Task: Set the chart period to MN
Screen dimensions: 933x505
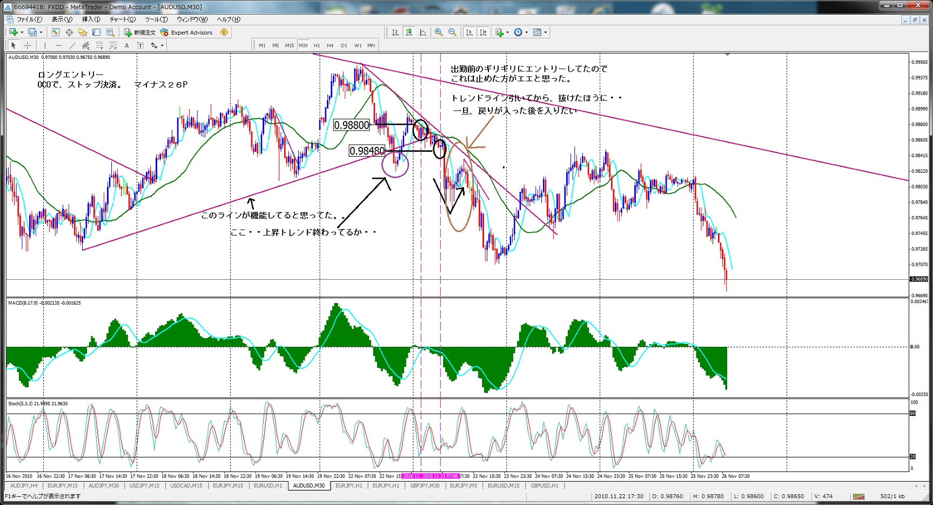Action: click(x=371, y=45)
